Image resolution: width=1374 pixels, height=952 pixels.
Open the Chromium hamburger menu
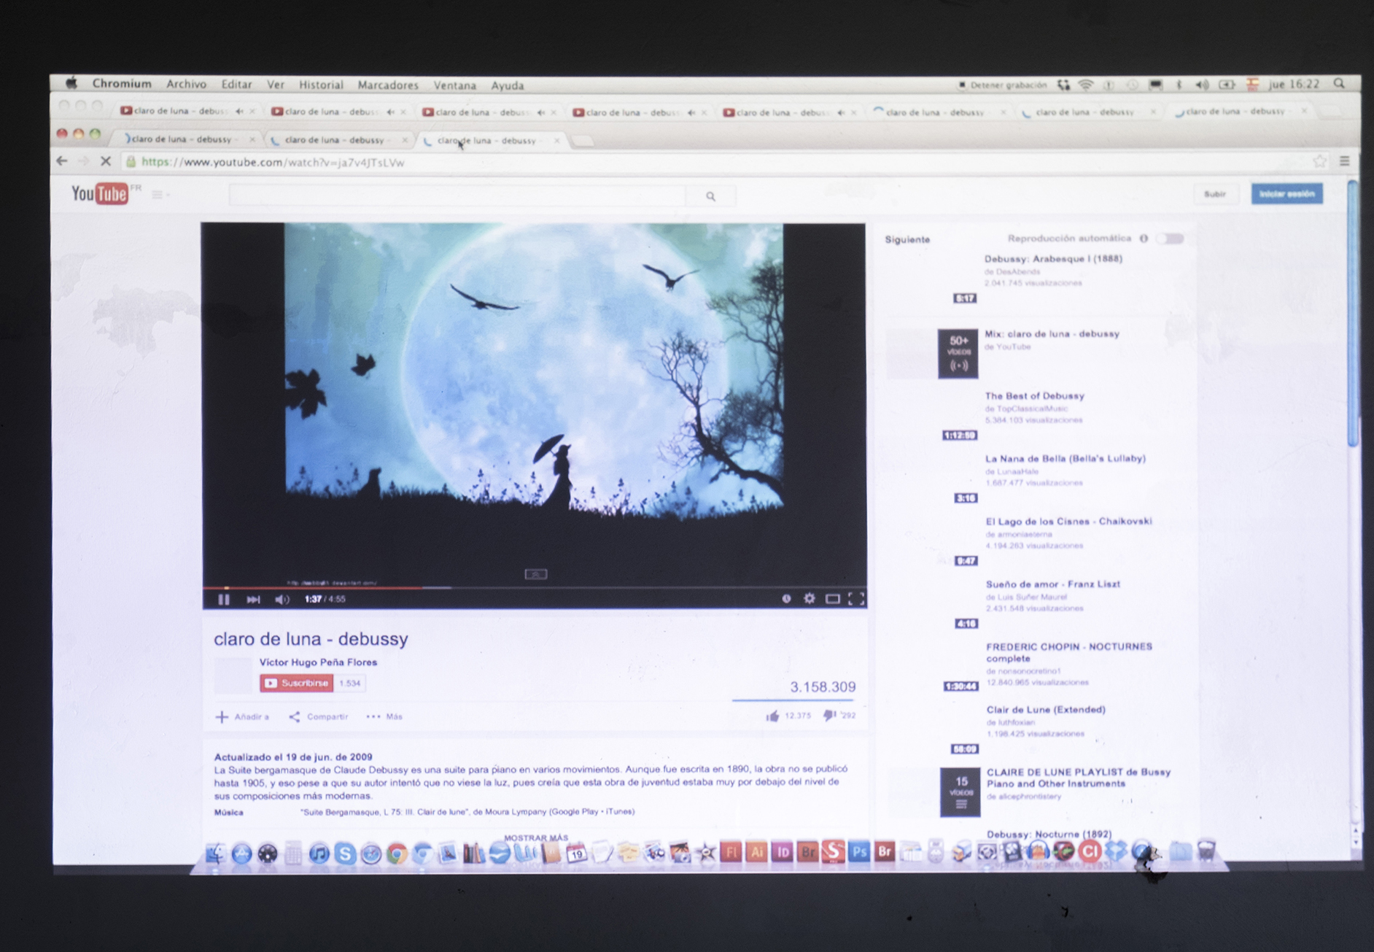click(x=1344, y=161)
